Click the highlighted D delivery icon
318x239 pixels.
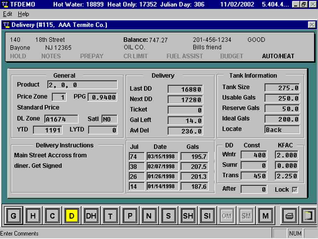(71, 215)
